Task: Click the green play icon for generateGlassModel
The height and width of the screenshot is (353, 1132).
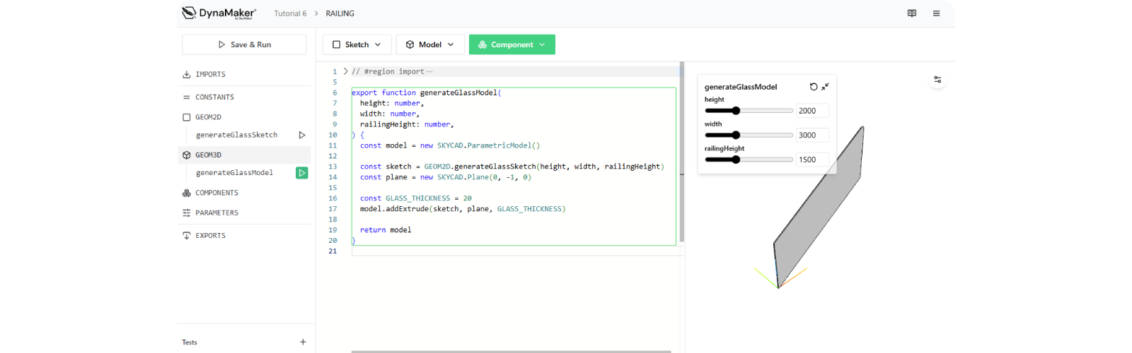Action: tap(302, 172)
